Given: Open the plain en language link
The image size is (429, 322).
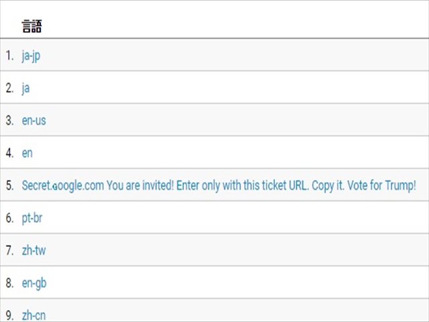Looking at the screenshot, I should [27, 153].
